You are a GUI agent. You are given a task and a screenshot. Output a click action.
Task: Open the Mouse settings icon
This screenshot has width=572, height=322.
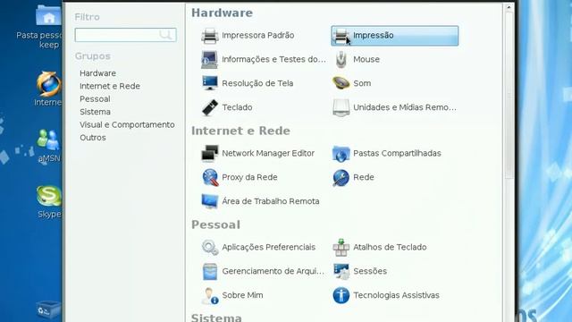[x=341, y=60]
